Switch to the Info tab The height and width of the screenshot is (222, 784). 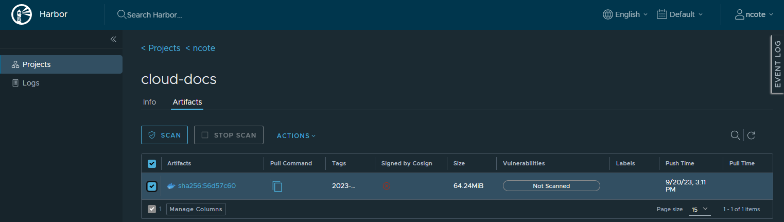[x=149, y=102]
